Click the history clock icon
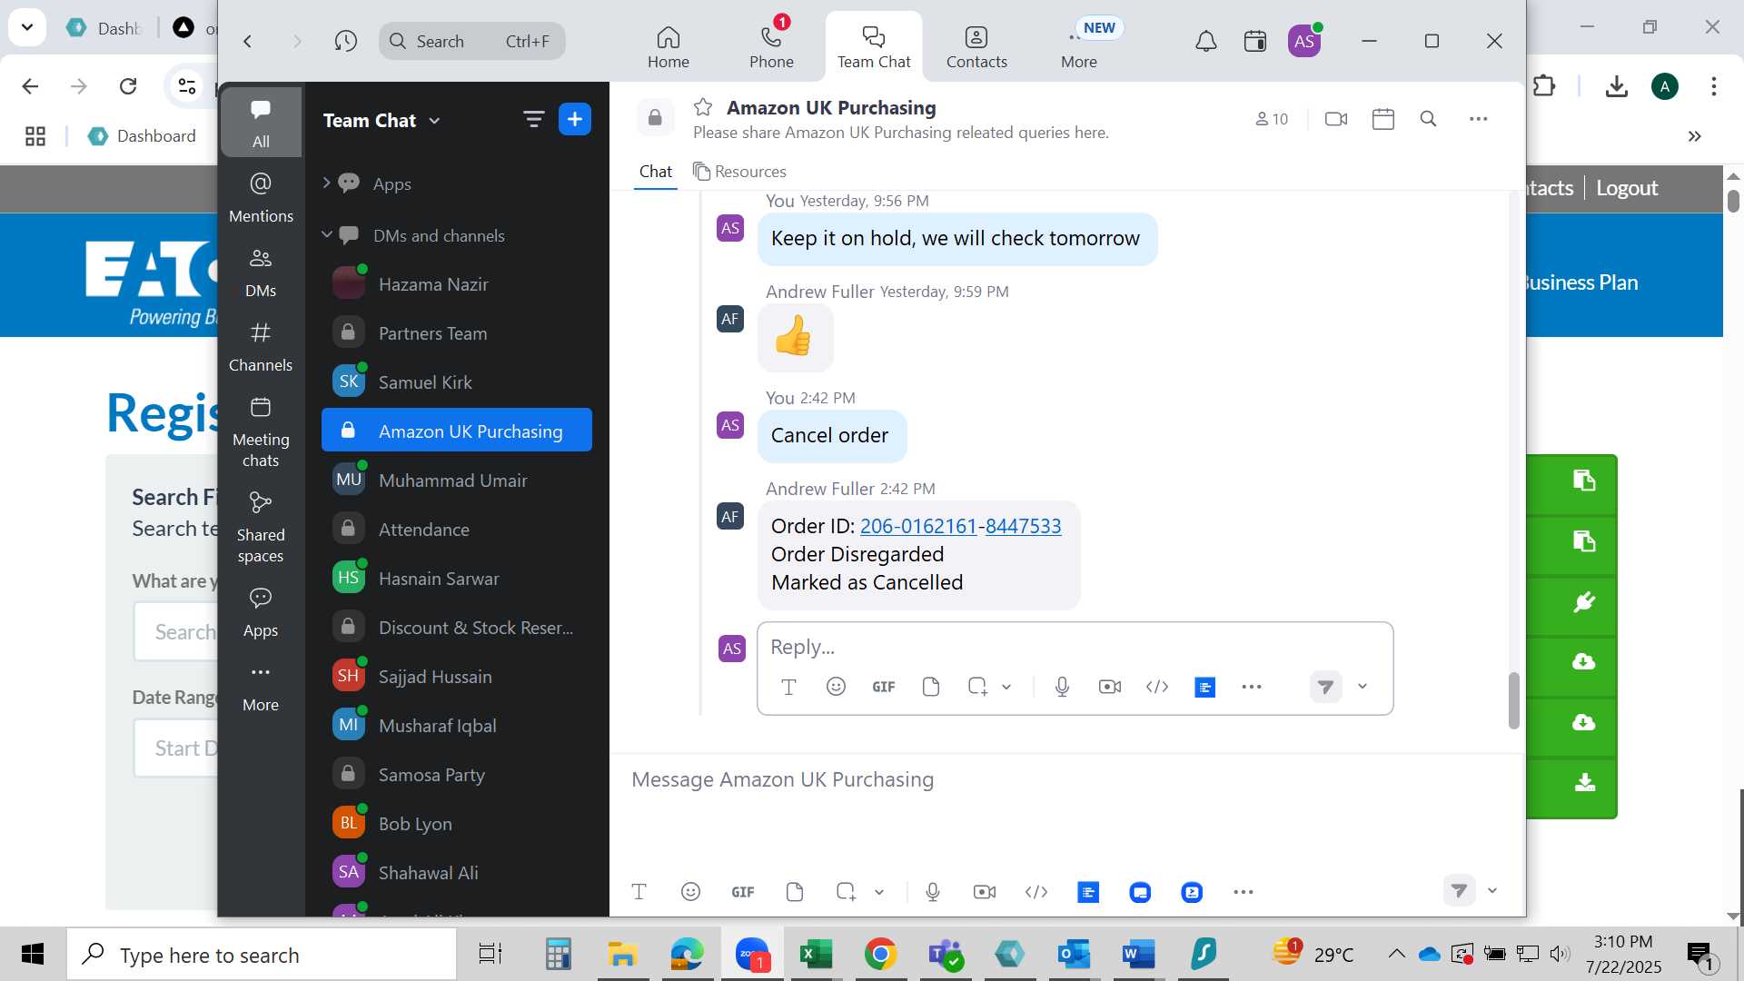 tap(345, 41)
